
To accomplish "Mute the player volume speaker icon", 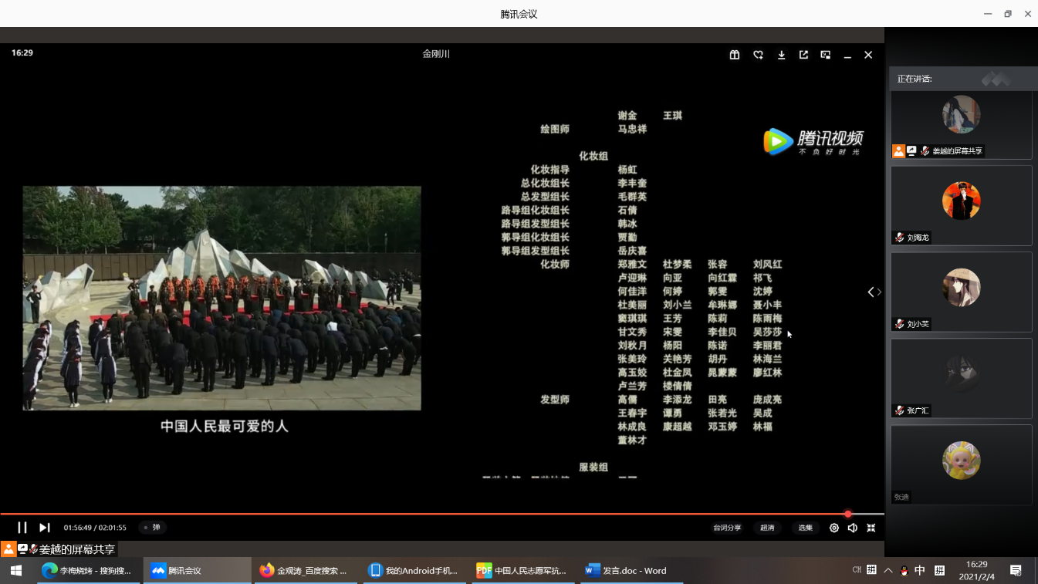I will 853,528.
